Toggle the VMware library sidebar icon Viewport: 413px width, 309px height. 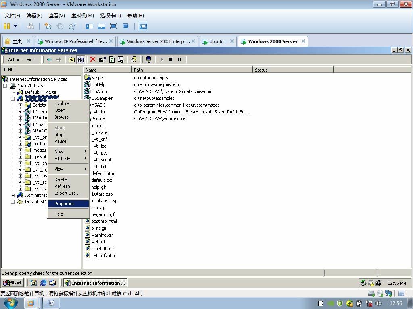coord(90,26)
